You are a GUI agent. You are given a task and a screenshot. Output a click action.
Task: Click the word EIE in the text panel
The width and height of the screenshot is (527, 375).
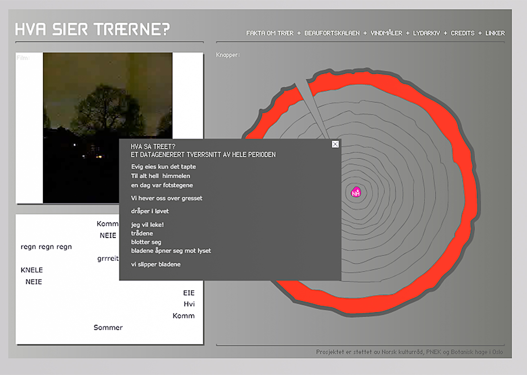[x=189, y=293]
